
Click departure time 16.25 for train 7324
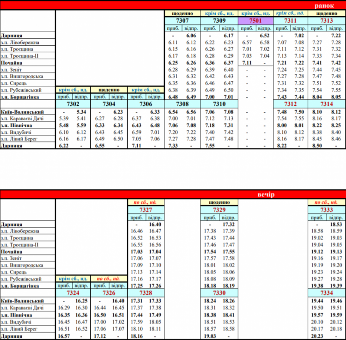[x=81, y=301]
